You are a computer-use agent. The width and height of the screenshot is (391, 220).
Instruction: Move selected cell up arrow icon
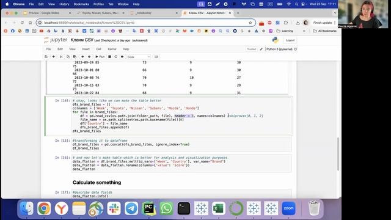[82, 57]
